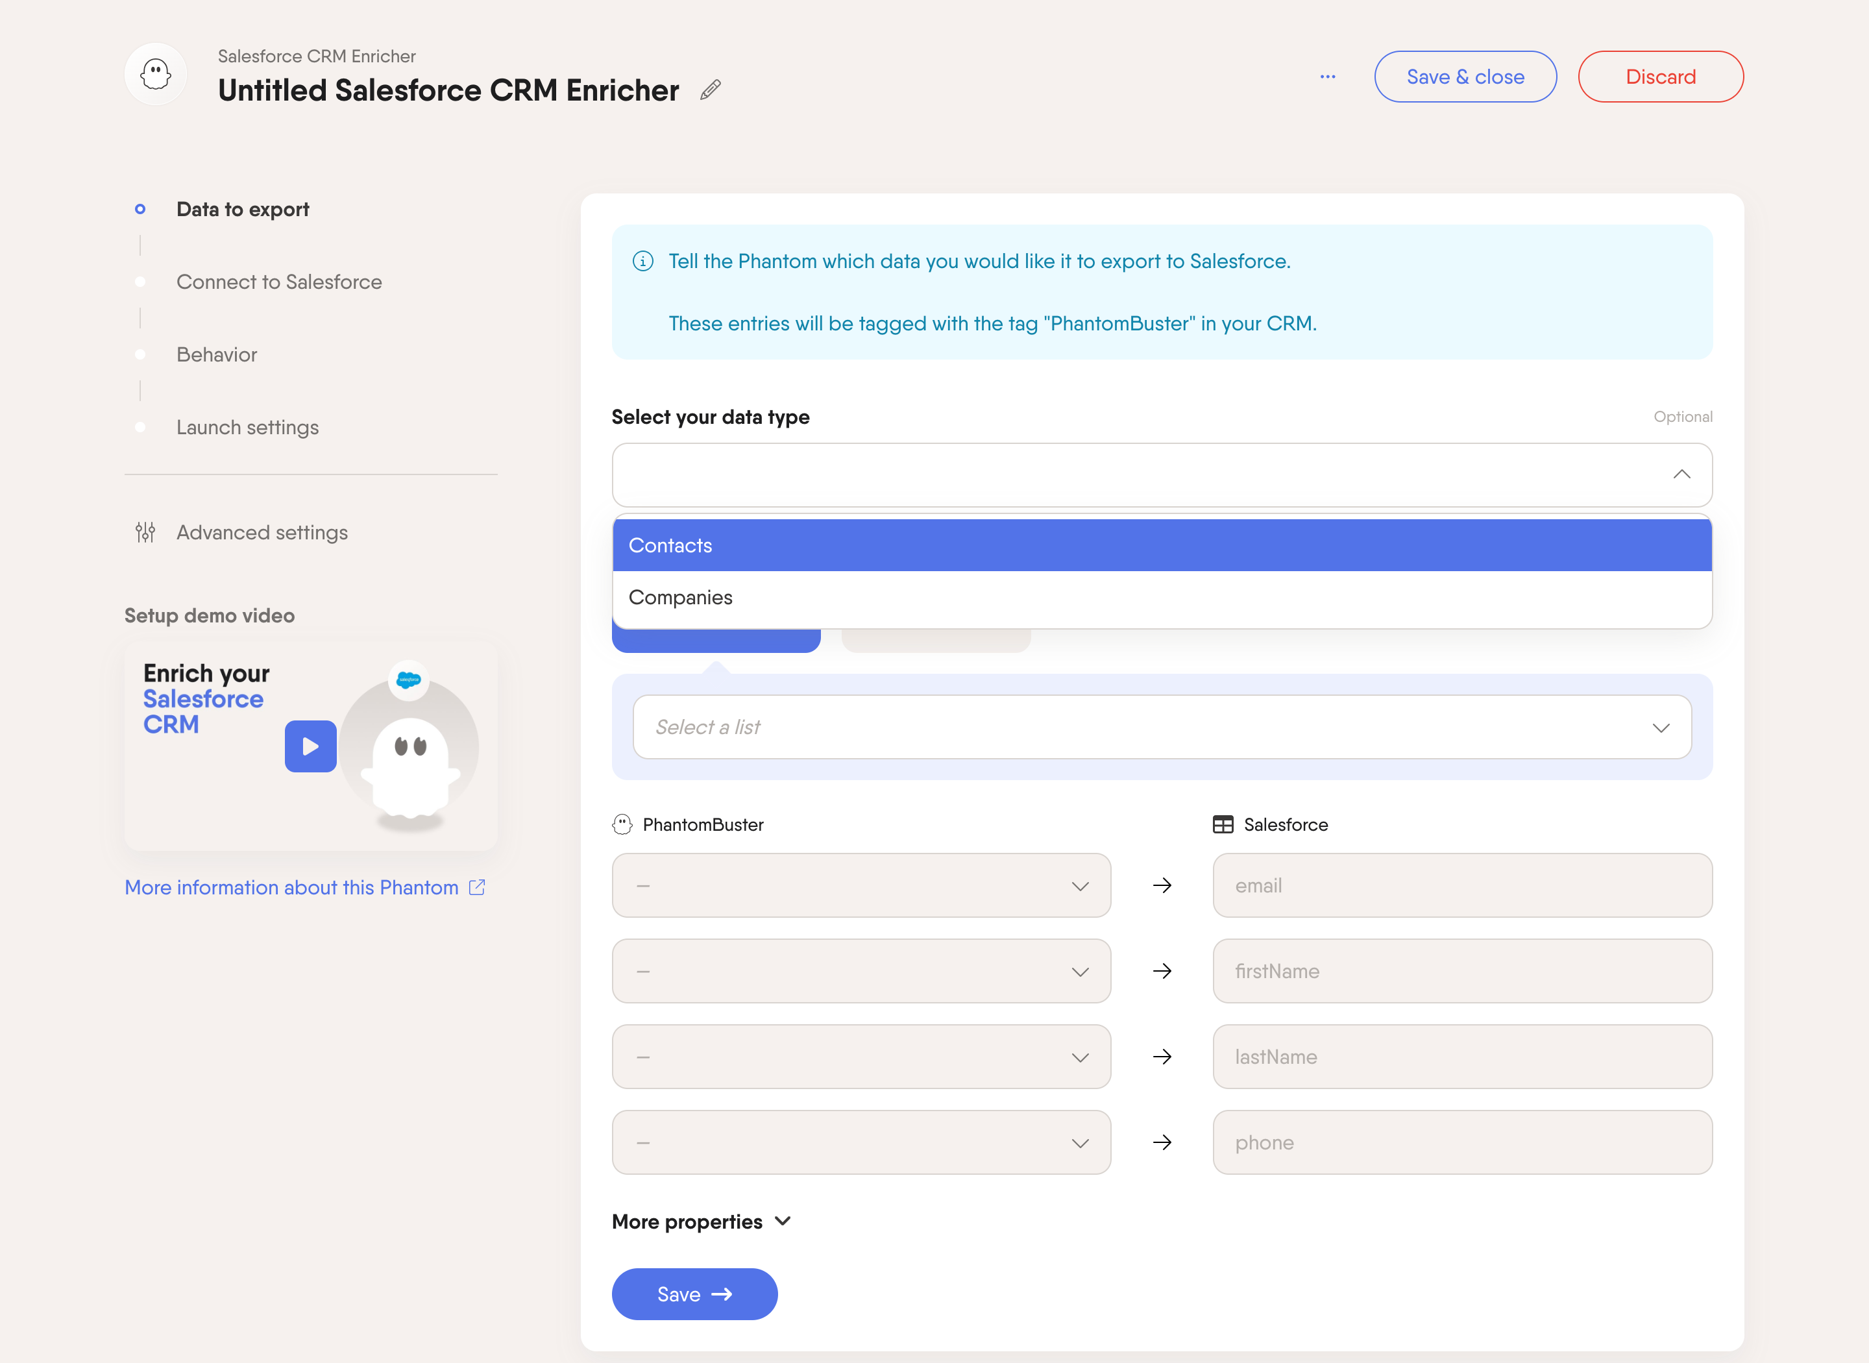Open the Select a list dropdown
The width and height of the screenshot is (1869, 1363).
[x=1162, y=727]
